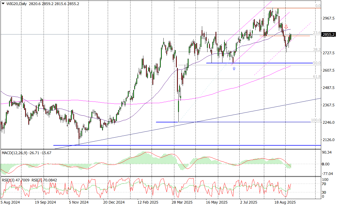Click the 18 Aug 2025 date label

coord(285,203)
